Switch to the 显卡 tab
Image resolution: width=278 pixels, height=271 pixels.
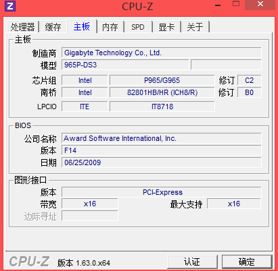tap(166, 27)
